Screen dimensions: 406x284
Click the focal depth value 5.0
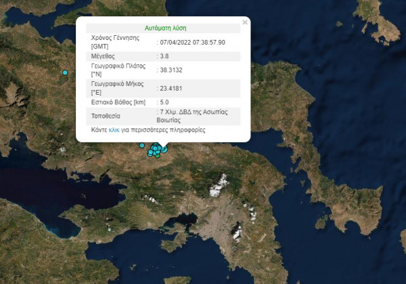[x=164, y=101]
